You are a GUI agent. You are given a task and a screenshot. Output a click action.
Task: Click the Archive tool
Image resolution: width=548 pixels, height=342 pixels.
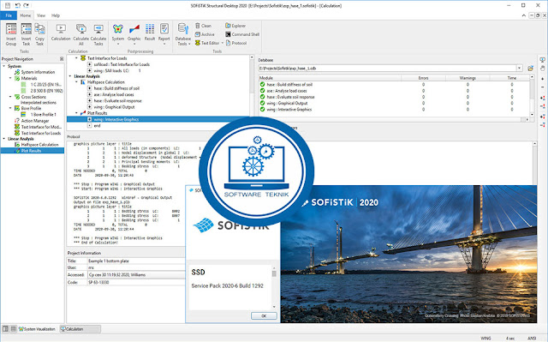pos(205,34)
